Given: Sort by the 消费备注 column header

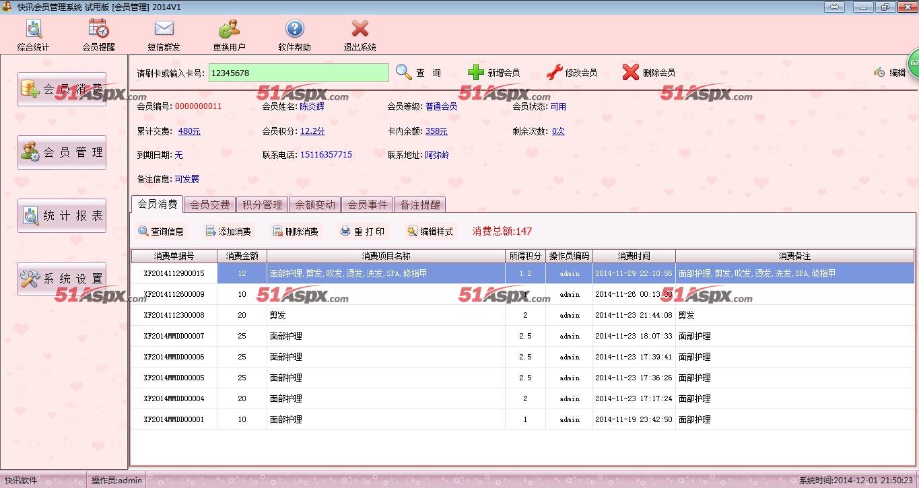Looking at the screenshot, I should [x=795, y=256].
